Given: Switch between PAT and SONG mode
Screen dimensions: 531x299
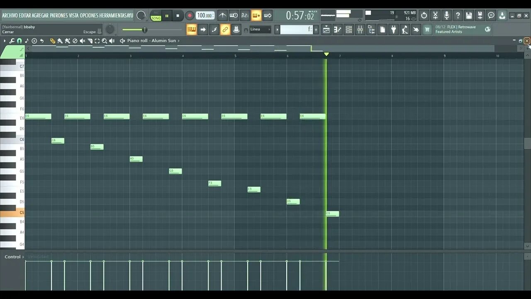Looking at the screenshot, I should [156, 16].
